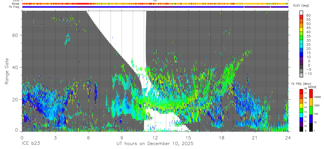324x149 pixels.
Task: Choose the green 13–14 MHz TX FRQ swatch
Action: coord(301,110)
